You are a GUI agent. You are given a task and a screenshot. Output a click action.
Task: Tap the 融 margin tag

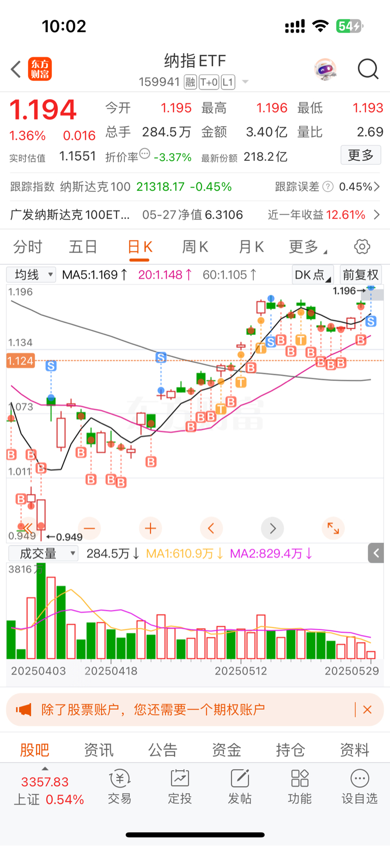(190, 82)
